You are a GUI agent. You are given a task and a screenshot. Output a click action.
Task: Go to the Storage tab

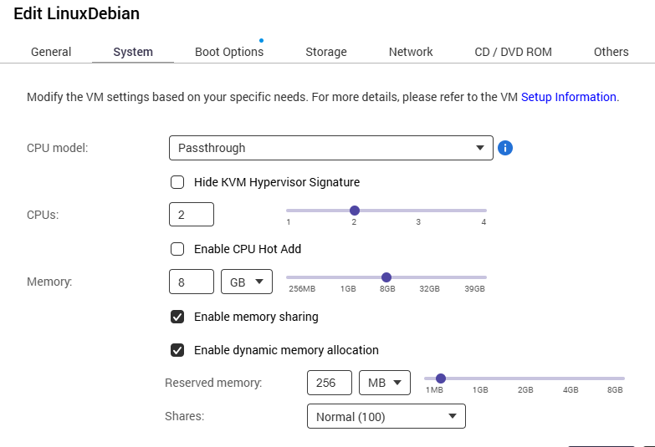326,52
